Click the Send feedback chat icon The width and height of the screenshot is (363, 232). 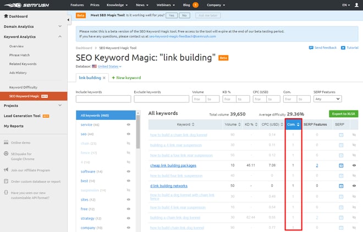click(x=311, y=48)
